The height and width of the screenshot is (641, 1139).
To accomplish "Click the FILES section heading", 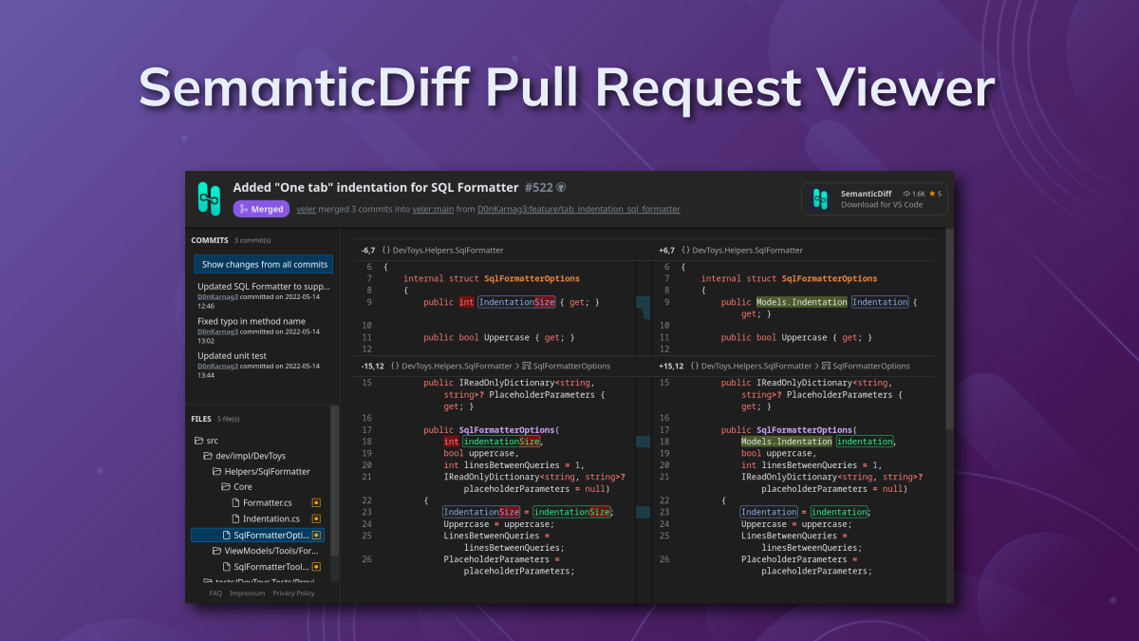I will pos(201,419).
